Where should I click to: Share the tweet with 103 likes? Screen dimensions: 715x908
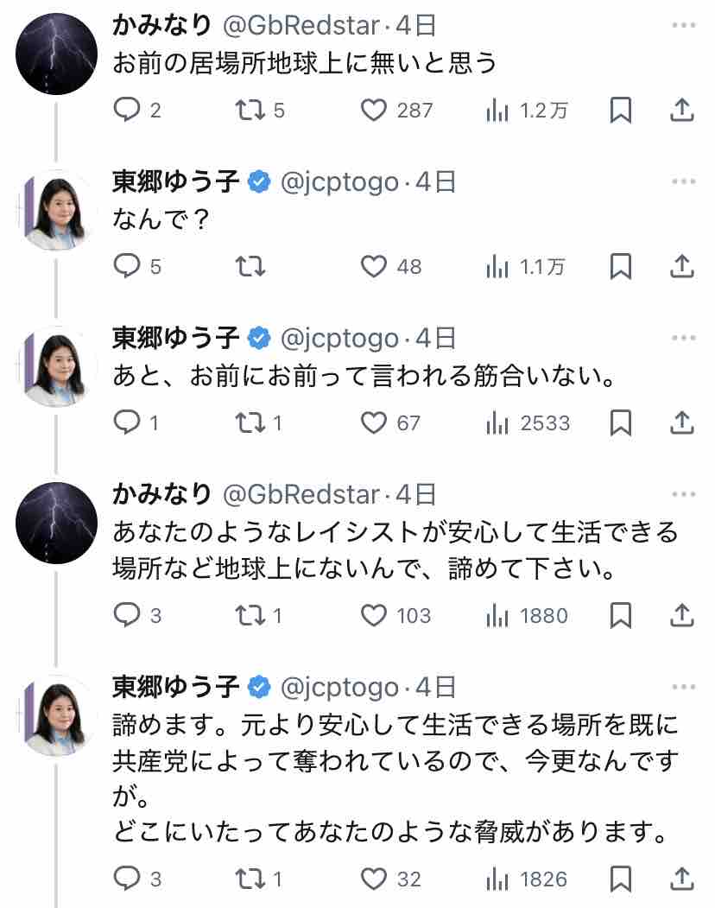pos(682,616)
